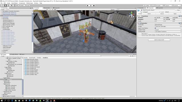182x102 pixels.
Task: Click the Windows taskbar search icon
Action: 5,101
